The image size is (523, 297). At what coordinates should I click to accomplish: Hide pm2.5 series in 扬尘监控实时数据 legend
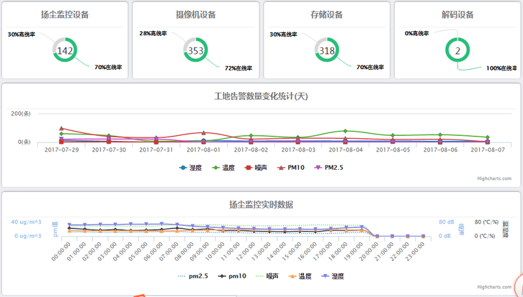pyautogui.click(x=194, y=276)
